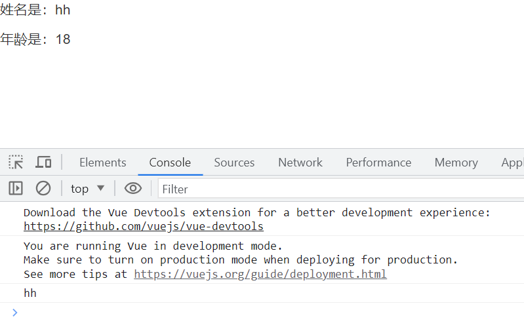Toggle the device toolbar icon

pyautogui.click(x=43, y=162)
